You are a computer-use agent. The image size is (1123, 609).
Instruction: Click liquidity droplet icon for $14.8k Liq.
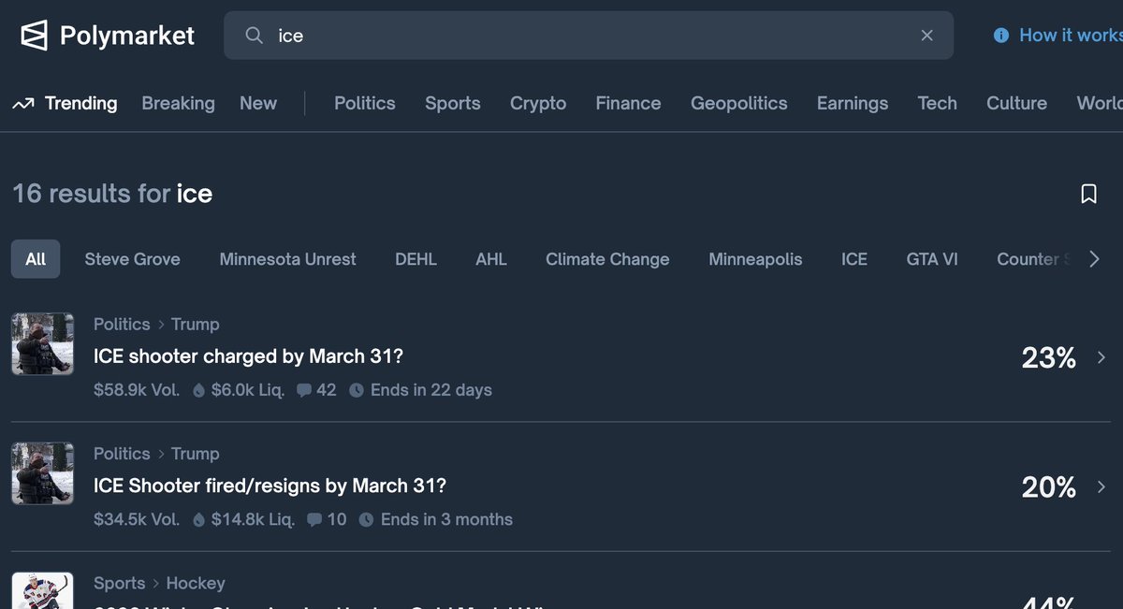tap(198, 519)
